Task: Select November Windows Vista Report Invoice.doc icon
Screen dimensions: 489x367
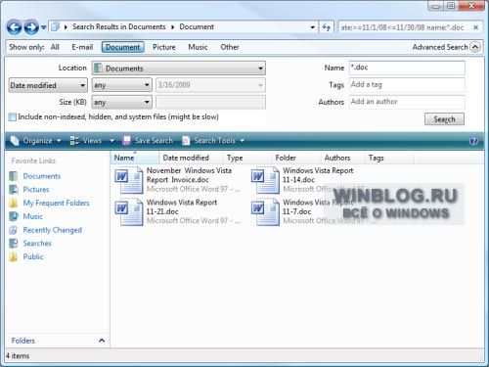Action: (129, 180)
